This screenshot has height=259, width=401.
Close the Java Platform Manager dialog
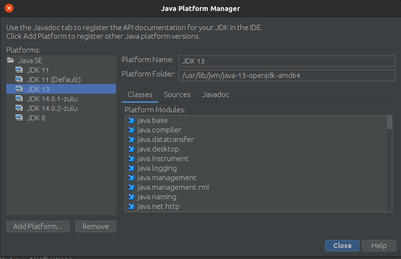click(x=342, y=246)
